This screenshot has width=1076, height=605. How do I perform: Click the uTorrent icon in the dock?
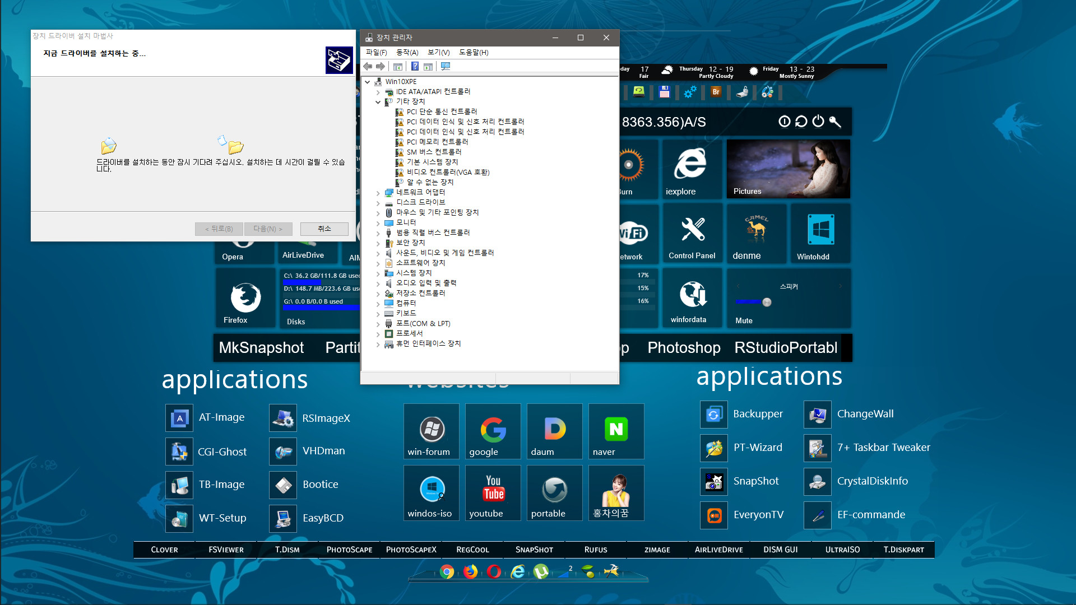541,571
